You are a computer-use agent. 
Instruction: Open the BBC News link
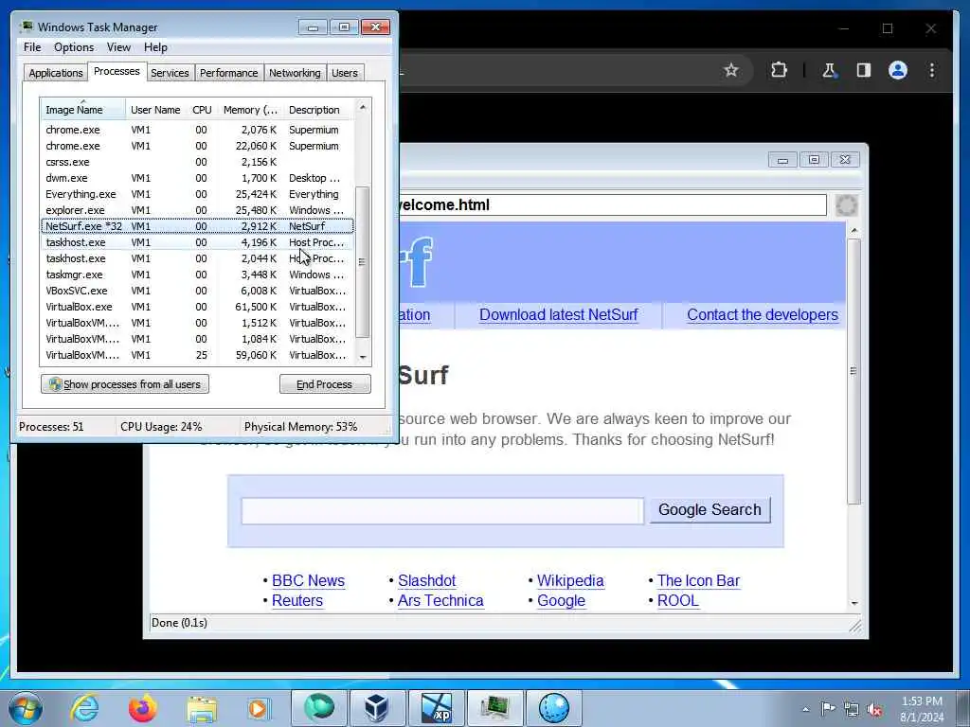[x=308, y=580]
